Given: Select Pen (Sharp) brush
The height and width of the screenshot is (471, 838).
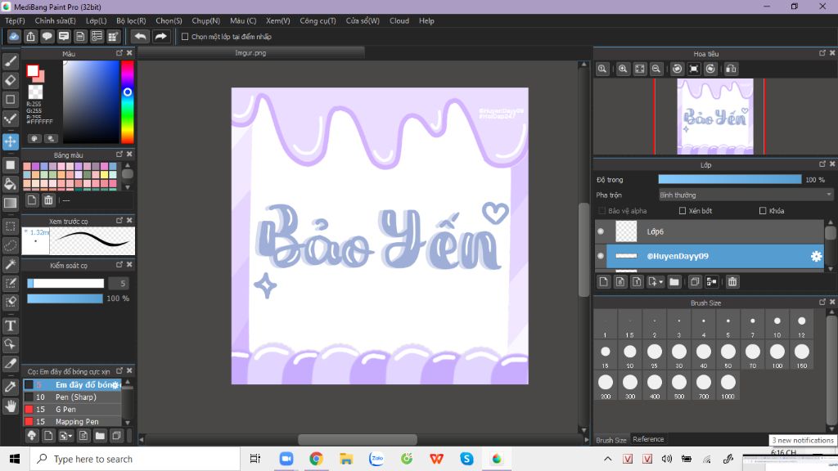Looking at the screenshot, I should (73, 397).
